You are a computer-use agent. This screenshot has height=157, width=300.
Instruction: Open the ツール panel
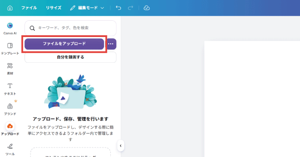click(x=10, y=149)
